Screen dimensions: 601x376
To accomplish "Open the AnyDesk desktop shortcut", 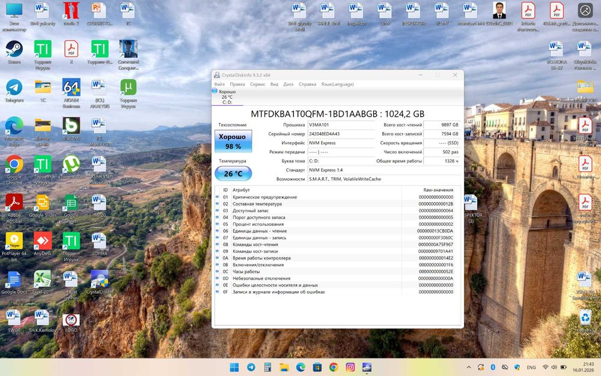I will [x=43, y=244].
